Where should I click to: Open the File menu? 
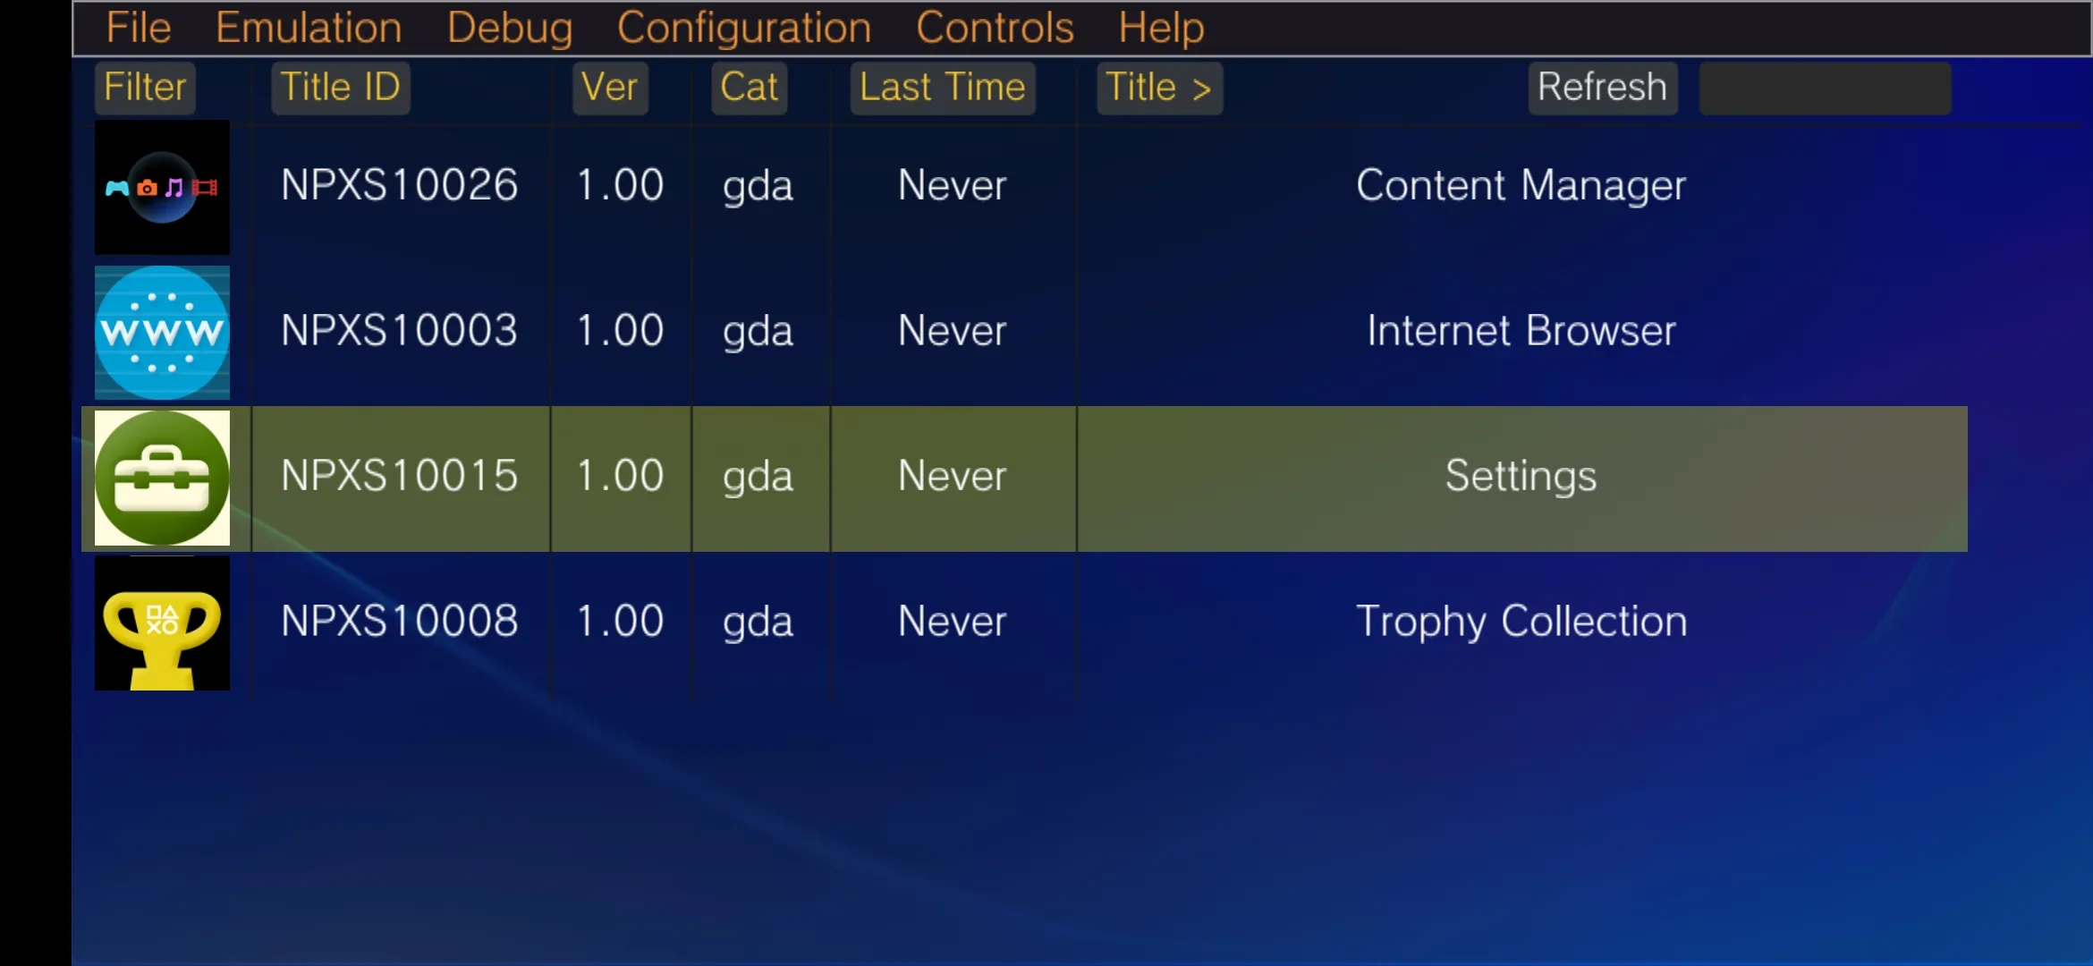click(x=138, y=27)
